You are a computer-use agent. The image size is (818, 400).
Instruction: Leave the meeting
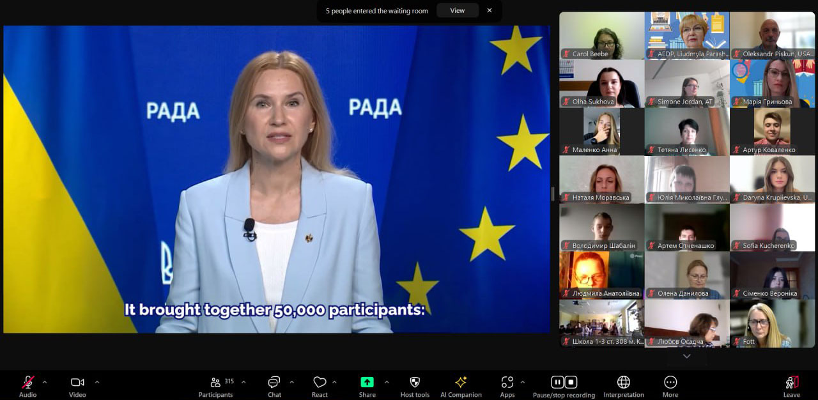[x=792, y=386]
